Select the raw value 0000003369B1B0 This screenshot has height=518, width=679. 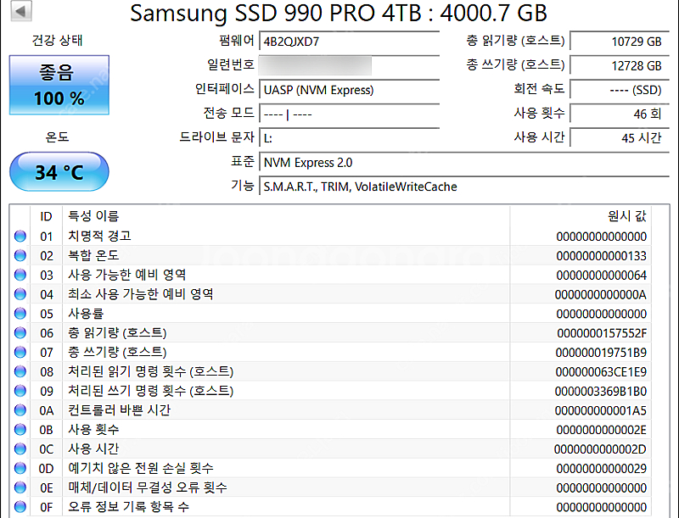[x=601, y=392]
